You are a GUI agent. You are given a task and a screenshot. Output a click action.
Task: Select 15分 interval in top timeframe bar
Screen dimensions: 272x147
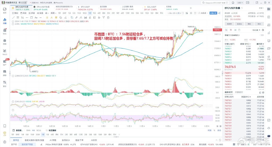tap(79, 13)
